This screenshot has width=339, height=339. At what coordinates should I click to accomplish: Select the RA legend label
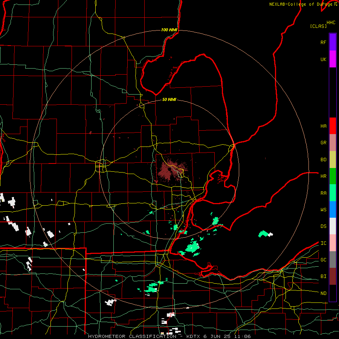[323, 193]
